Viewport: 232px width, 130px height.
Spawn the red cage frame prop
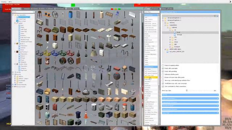pyautogui.click(x=71, y=53)
